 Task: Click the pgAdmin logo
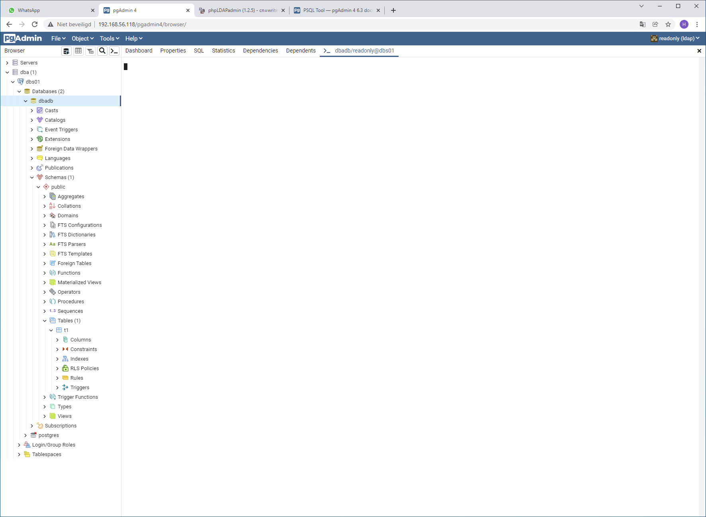click(23, 38)
